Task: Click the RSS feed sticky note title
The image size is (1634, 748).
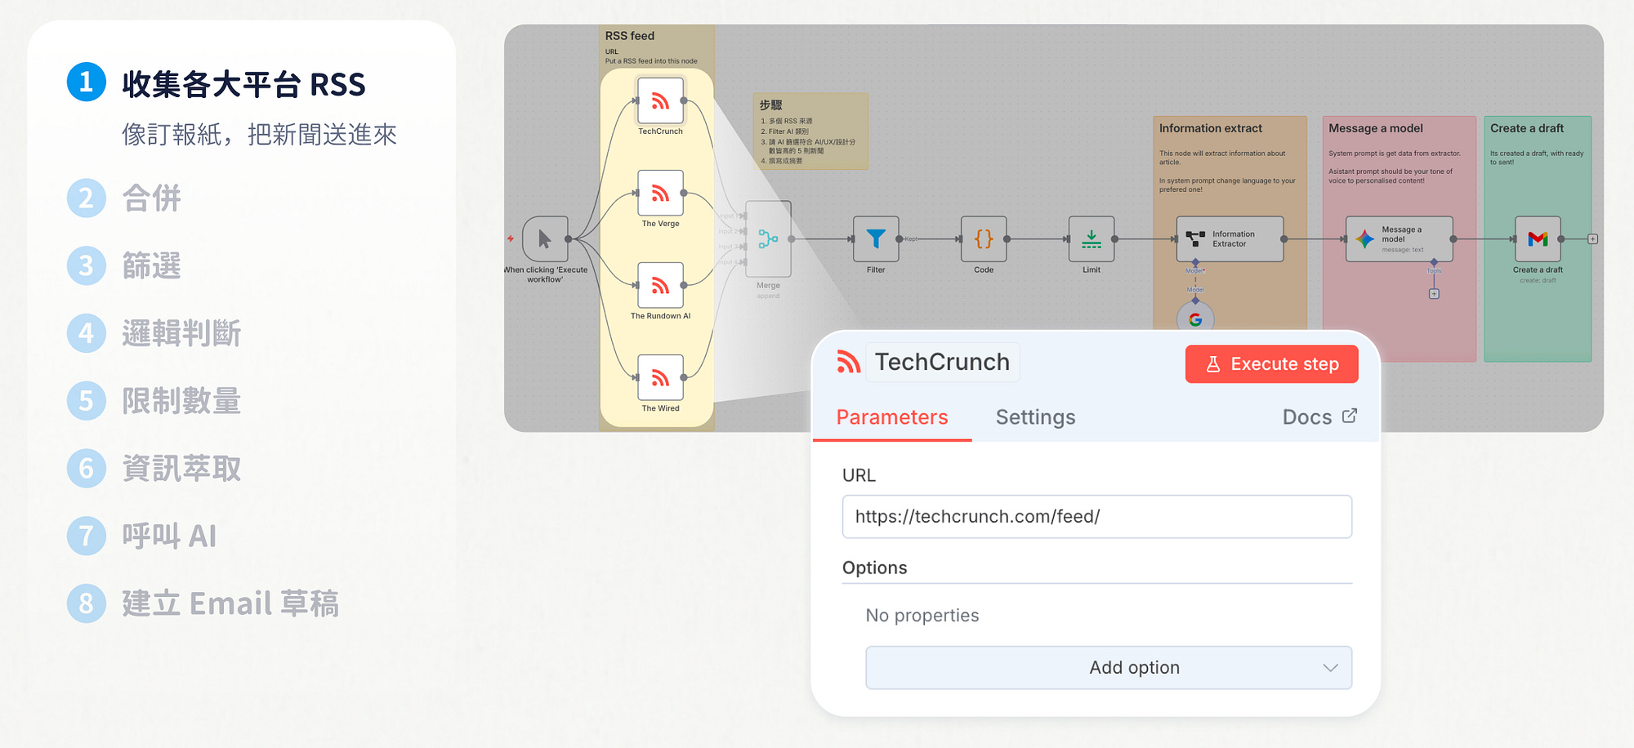Action: click(629, 36)
